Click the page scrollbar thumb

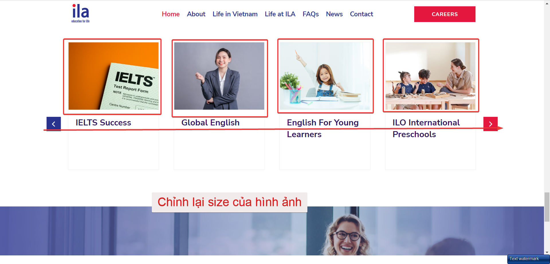(x=547, y=207)
